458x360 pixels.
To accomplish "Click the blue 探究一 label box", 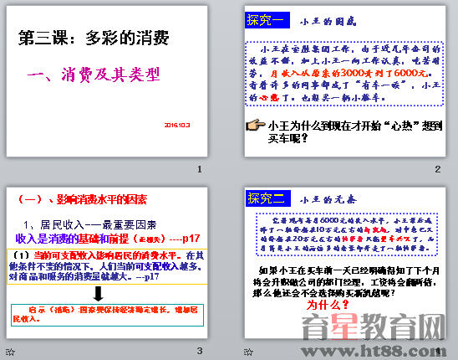I will (x=267, y=20).
